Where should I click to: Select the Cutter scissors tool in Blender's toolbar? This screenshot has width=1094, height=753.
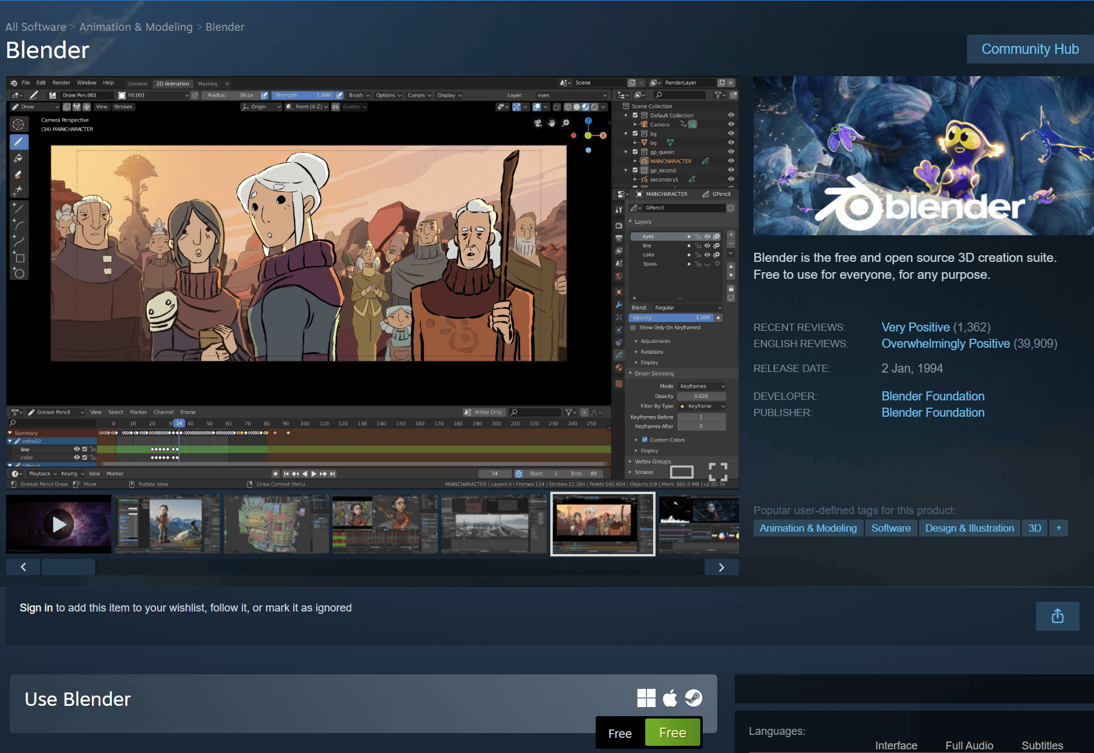coord(18,191)
